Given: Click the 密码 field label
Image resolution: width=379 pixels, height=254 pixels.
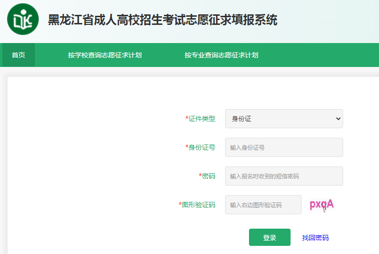Looking at the screenshot, I should (209, 176).
